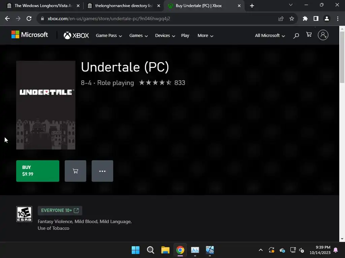Open the clock showing 9:39 PM
This screenshot has width=345, height=258.
pos(320,250)
